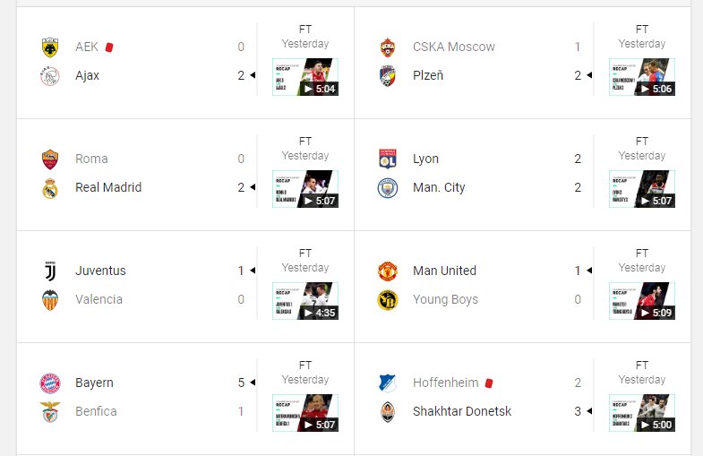Click the Juventus logo icon
The image size is (703, 456).
50,271
